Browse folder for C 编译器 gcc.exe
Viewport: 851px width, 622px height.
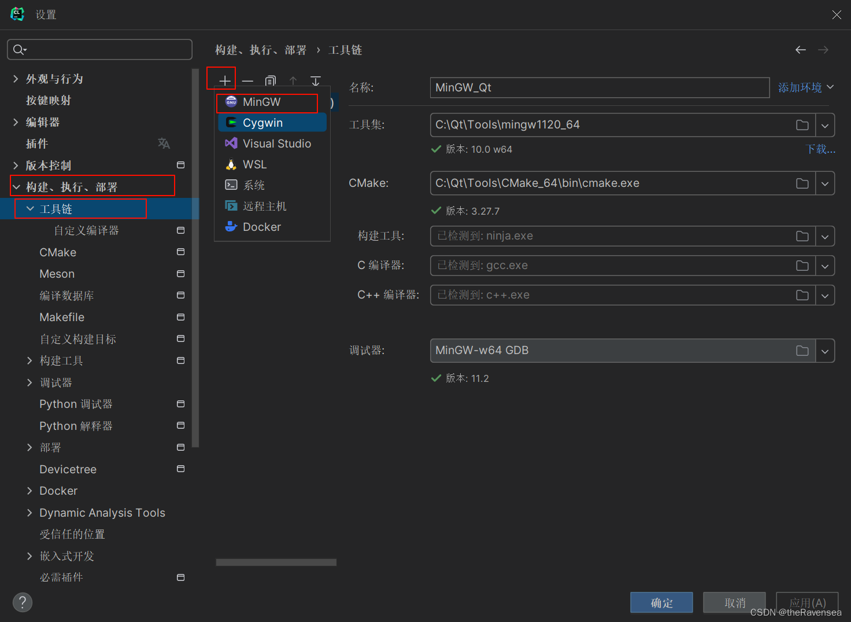coord(802,266)
